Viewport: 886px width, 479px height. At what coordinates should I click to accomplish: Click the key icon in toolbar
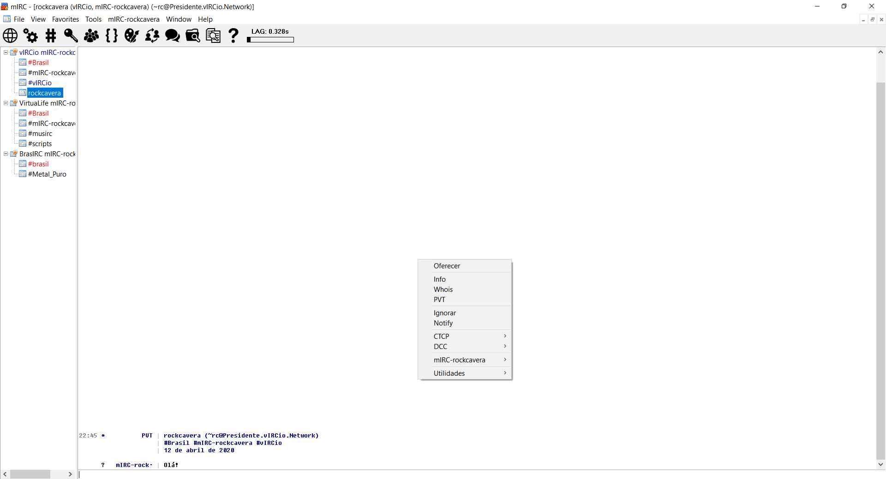tap(71, 35)
